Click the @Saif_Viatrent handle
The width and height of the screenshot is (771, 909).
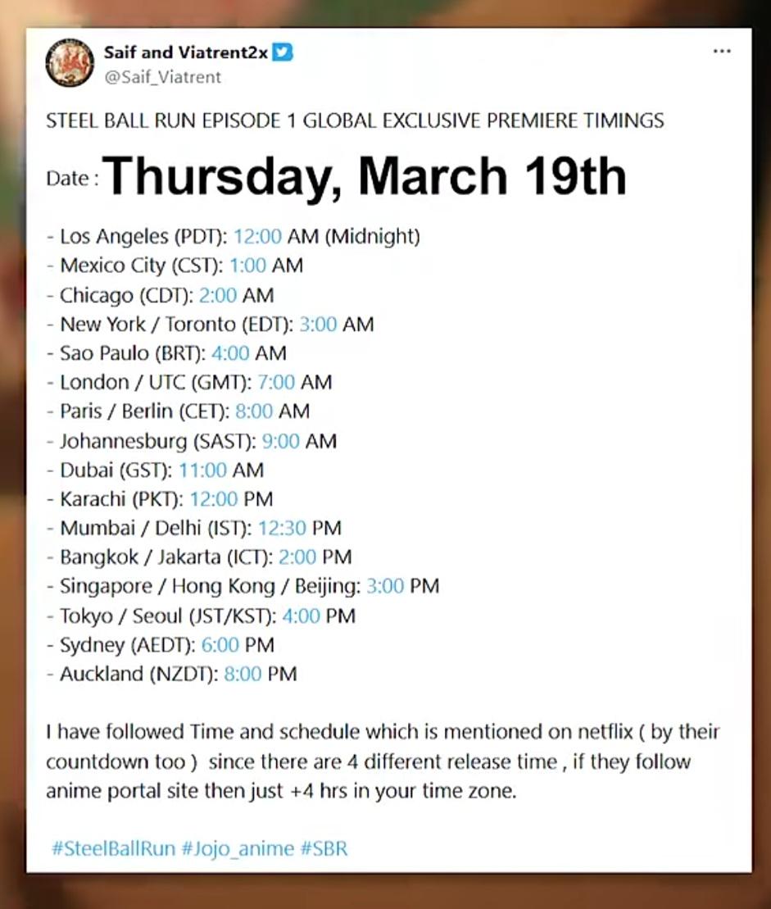(162, 76)
